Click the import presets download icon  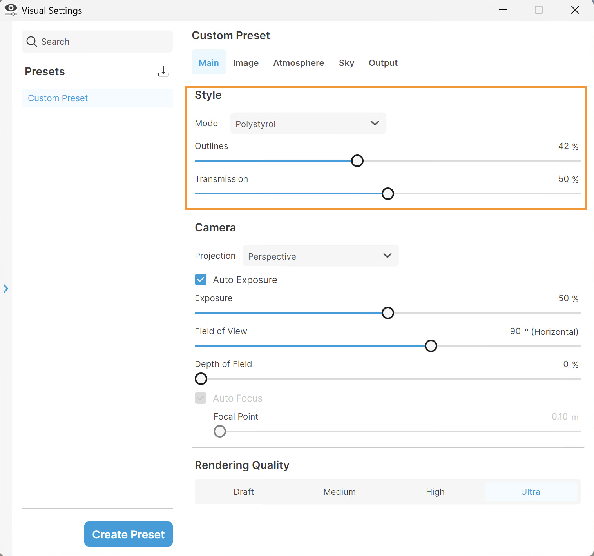163,71
